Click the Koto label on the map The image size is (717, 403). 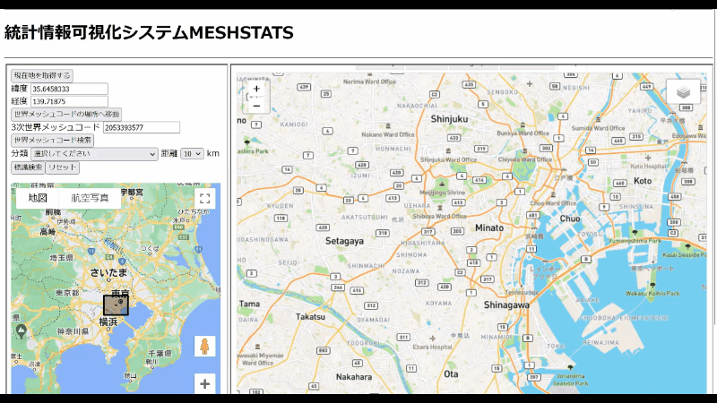[643, 181]
